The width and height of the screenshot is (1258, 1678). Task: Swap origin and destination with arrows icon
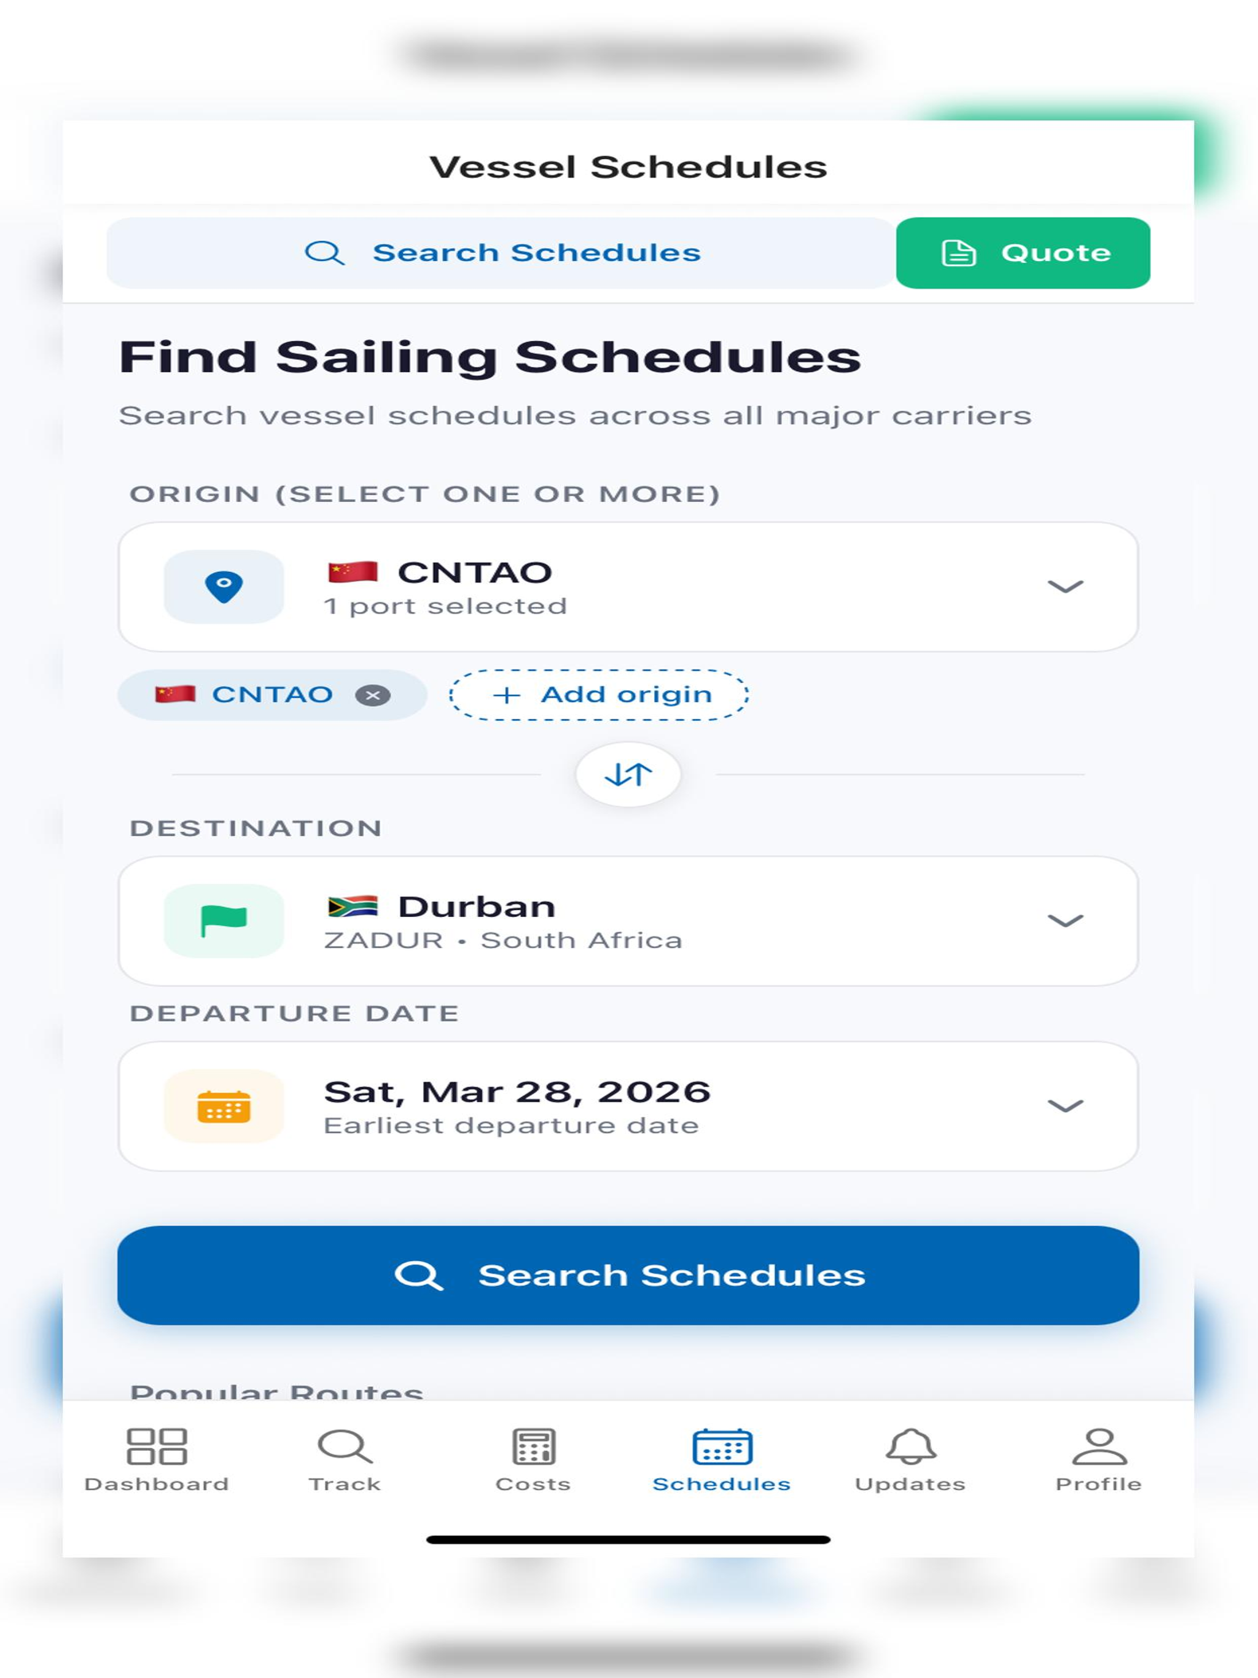(628, 775)
